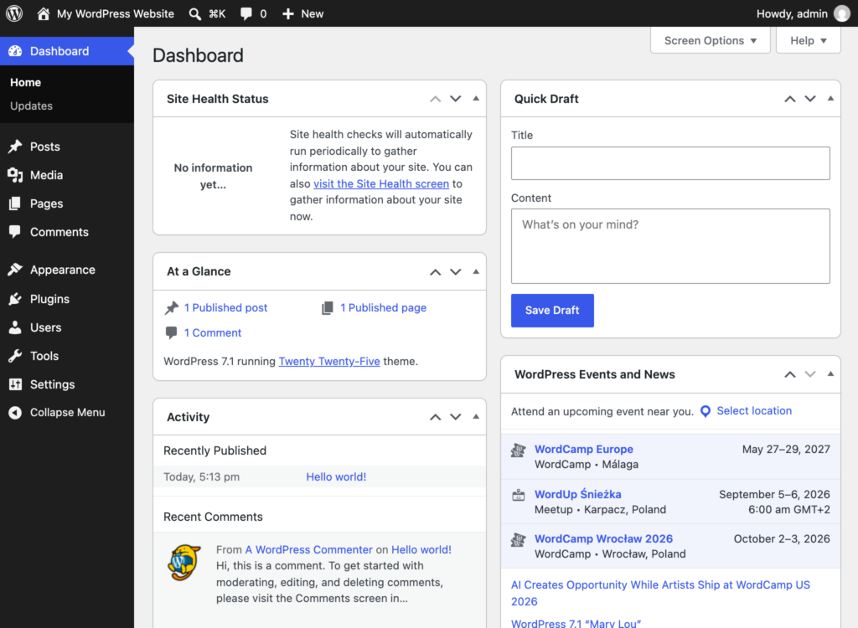Click the Settings sliders icon
This screenshot has height=628, width=858.
[15, 384]
